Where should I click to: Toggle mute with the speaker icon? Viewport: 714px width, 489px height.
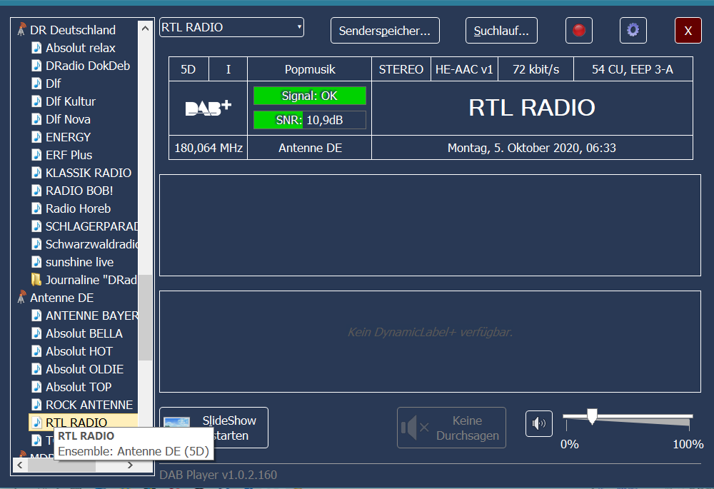coord(539,424)
